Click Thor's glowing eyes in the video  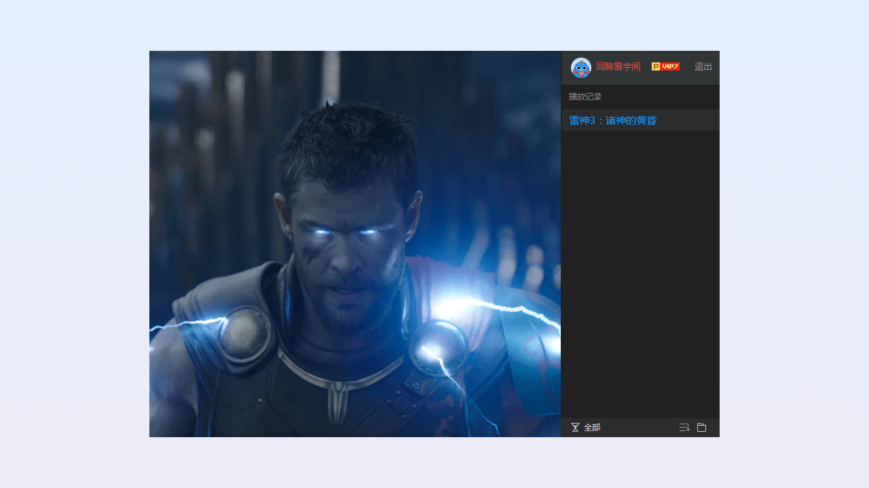(x=346, y=233)
